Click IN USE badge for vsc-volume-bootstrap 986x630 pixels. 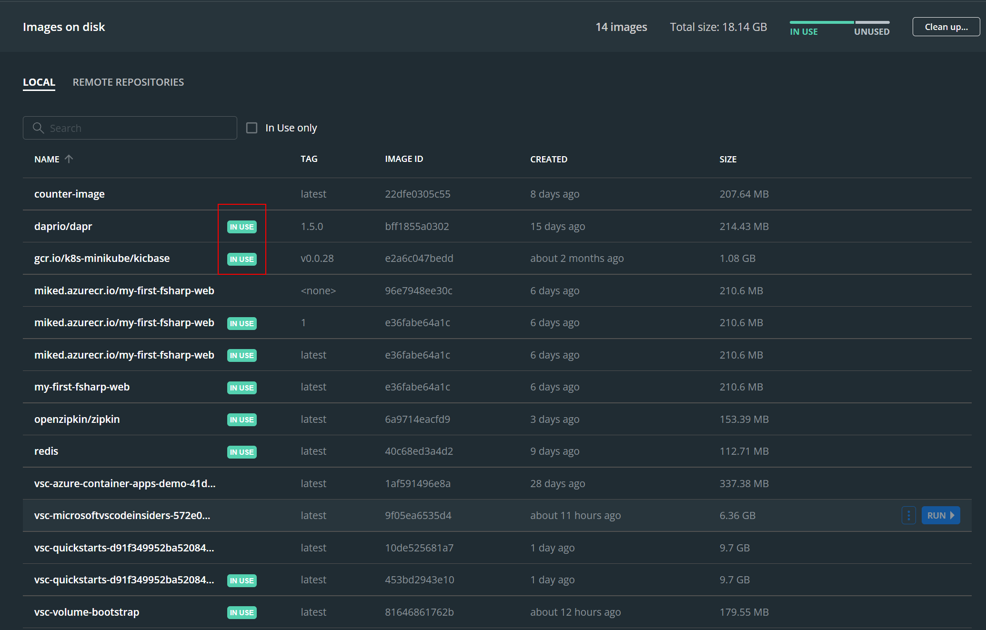[241, 612]
